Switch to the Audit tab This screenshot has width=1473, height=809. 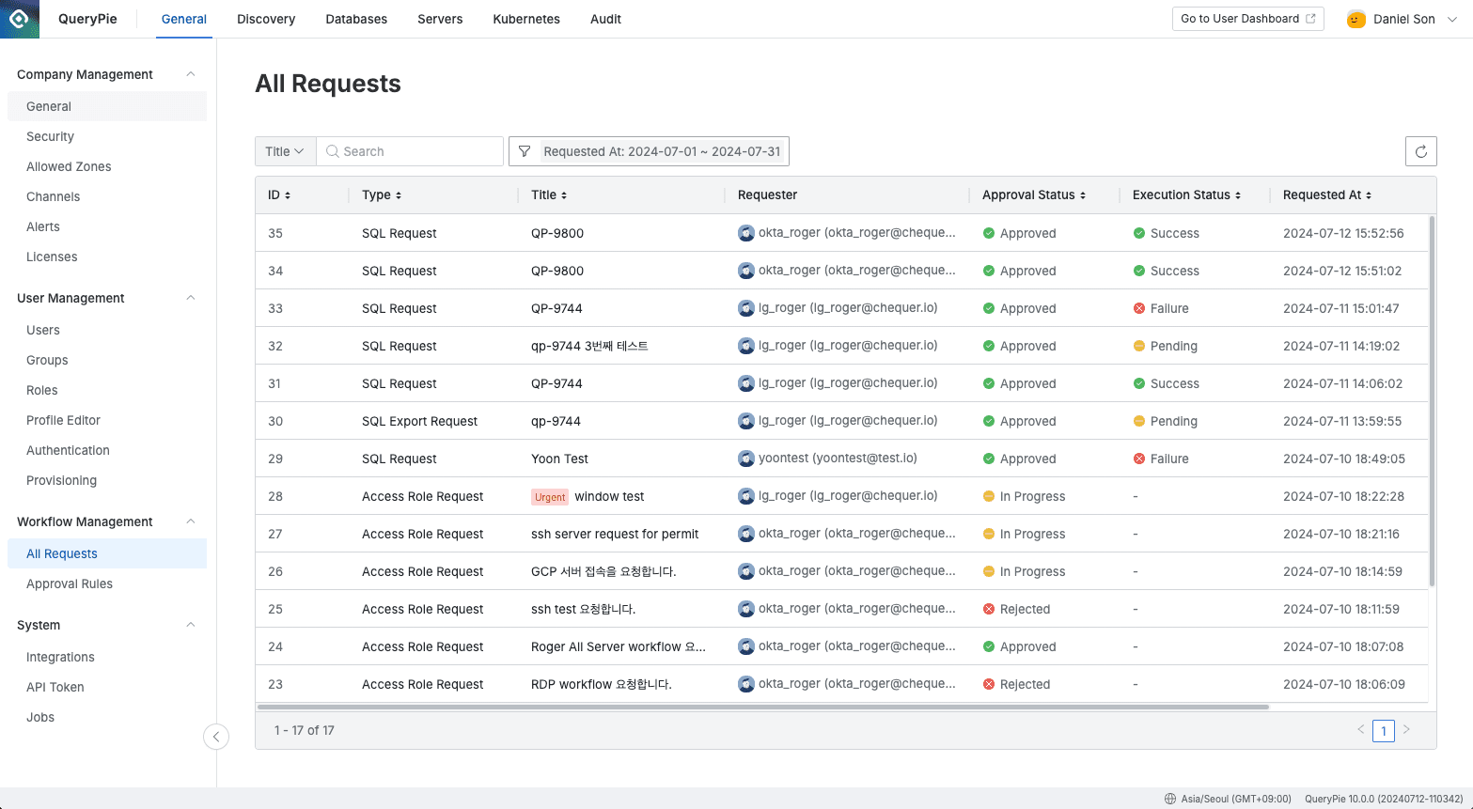coord(605,19)
